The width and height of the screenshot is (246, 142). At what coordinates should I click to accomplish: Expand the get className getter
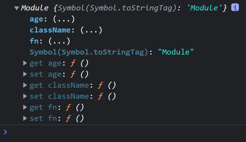tap(25, 85)
